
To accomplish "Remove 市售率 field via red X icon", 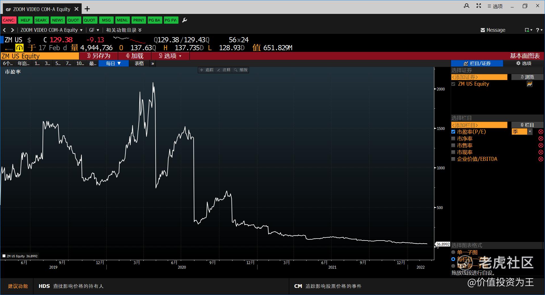I will tap(541, 146).
